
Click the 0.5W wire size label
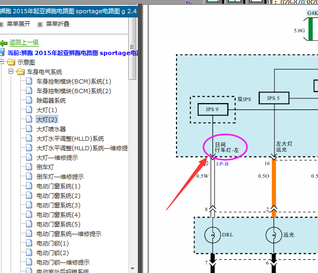coord(202,176)
